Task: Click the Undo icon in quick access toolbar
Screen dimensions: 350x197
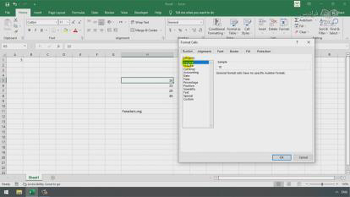Action: 15,4
